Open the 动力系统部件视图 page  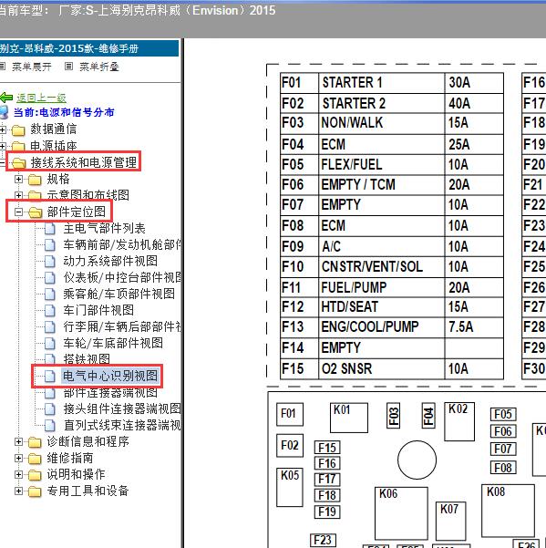[110, 261]
